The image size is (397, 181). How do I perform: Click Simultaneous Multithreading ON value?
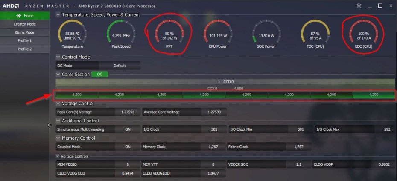click(128, 129)
